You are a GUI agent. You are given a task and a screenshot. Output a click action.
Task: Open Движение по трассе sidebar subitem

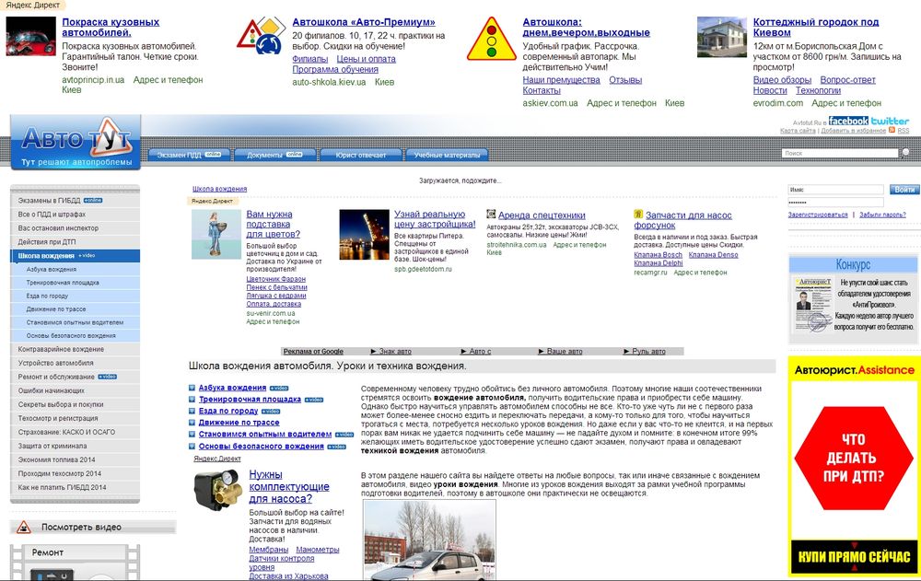pos(76,309)
